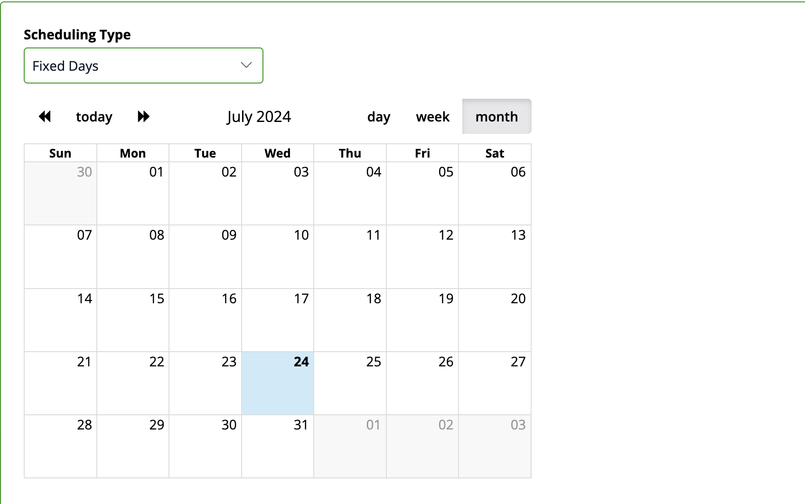Pick greyed-out August 03 cell
The image size is (805, 504).
tap(495, 447)
